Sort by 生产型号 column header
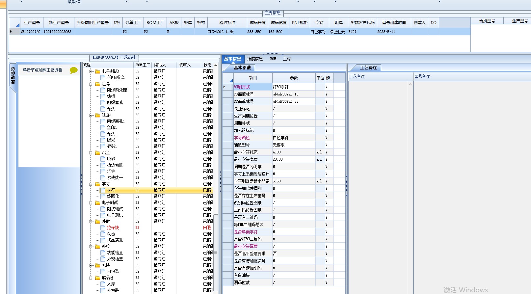 point(32,22)
